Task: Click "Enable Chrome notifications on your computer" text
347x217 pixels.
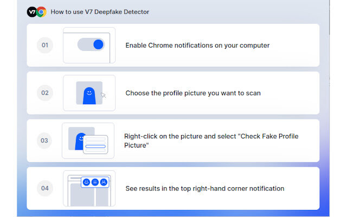Action: click(x=197, y=46)
